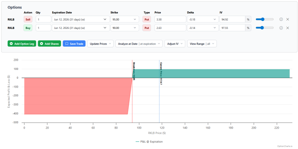The width and height of the screenshot is (298, 149).
Task: Click the Strike column header
Action: pyautogui.click(x=114, y=12)
